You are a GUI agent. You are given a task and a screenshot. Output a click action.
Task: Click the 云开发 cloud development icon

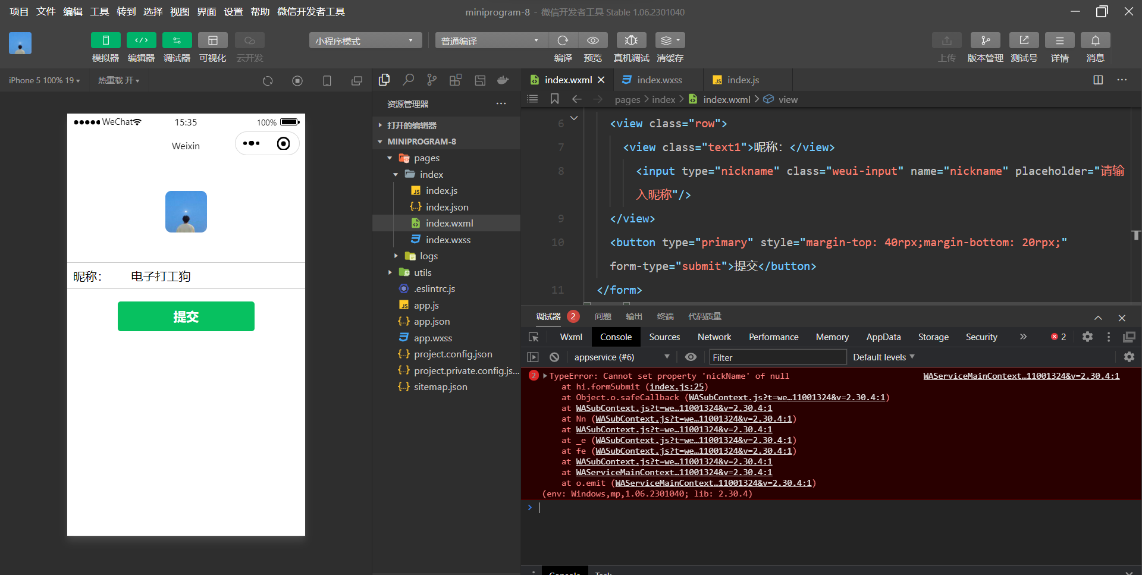(250, 40)
